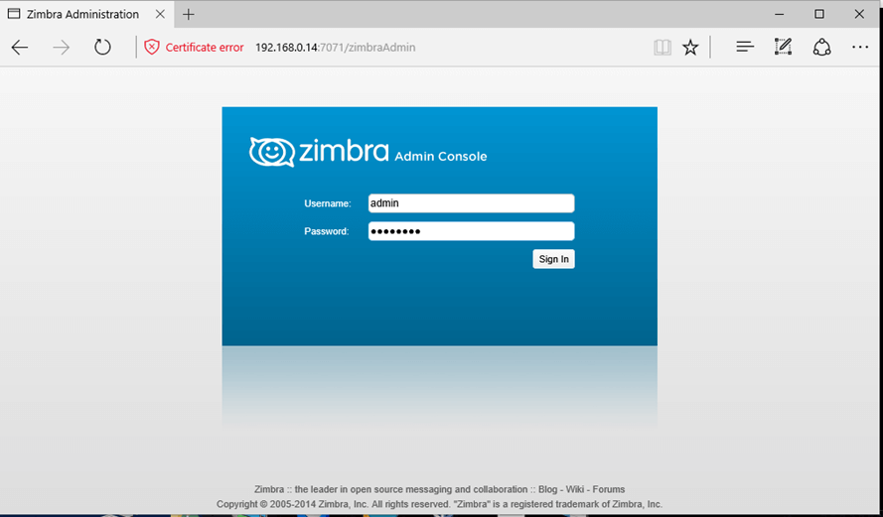883x517 pixels.
Task: Click the Certificate error warning text
Action: point(205,48)
